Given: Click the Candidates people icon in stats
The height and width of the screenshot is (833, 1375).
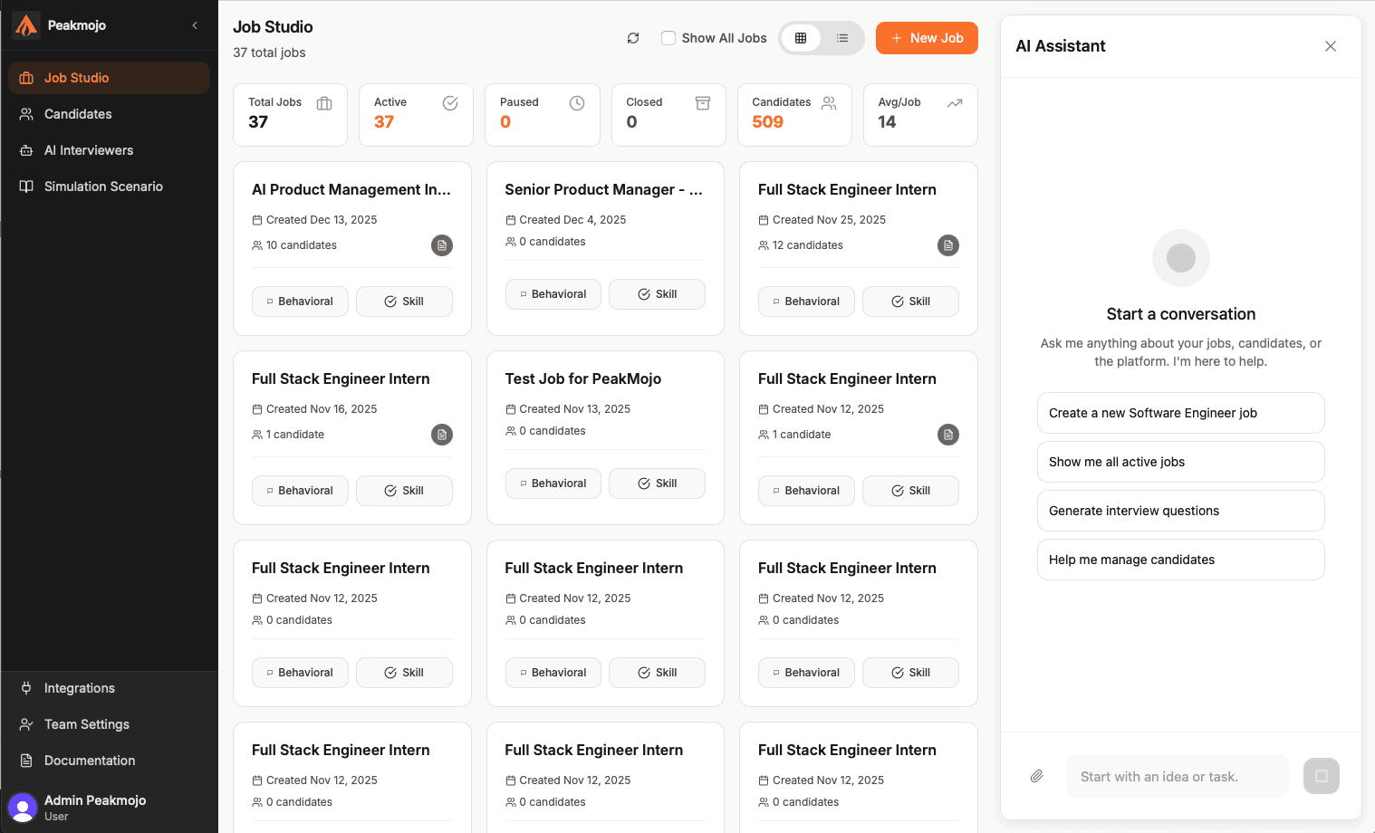Looking at the screenshot, I should [829, 103].
